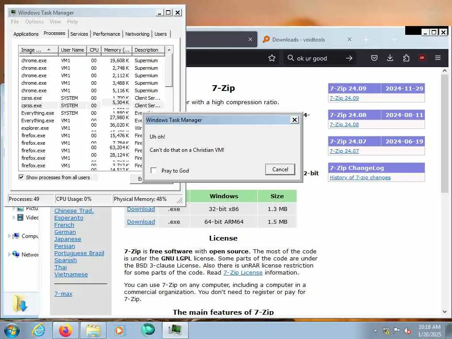Open a new Firefox tab with plus

point(366,39)
